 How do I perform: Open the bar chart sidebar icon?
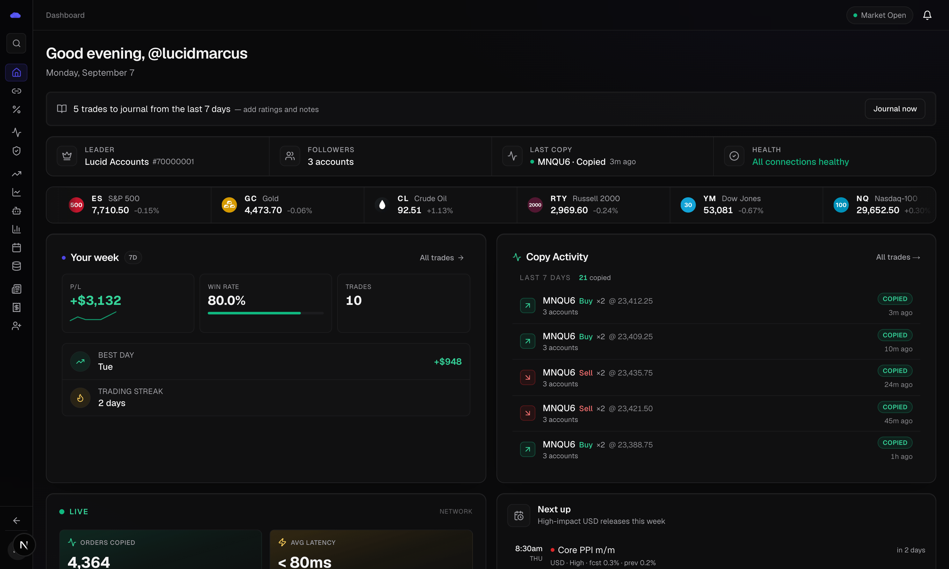(16, 229)
